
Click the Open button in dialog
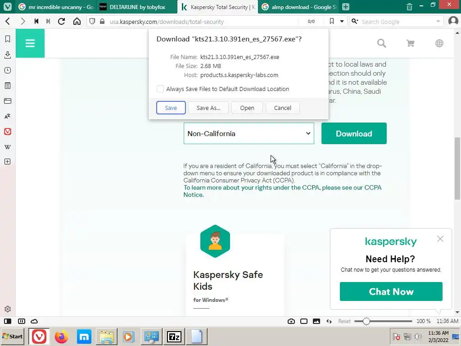[247, 108]
